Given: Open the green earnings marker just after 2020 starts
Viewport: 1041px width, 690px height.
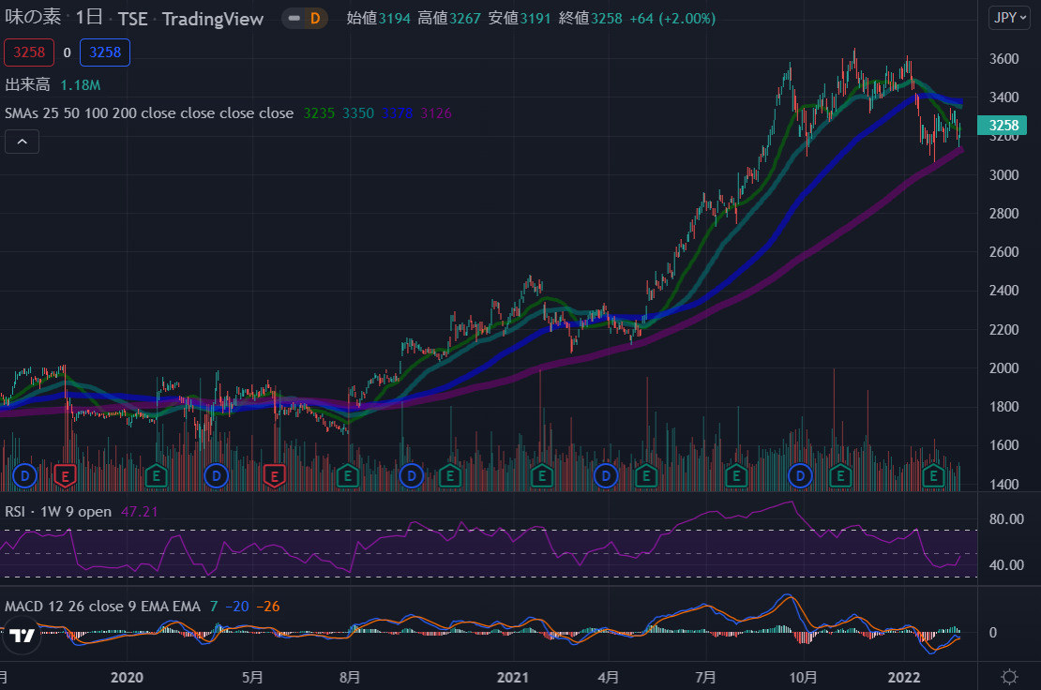Looking at the screenshot, I should click(156, 475).
